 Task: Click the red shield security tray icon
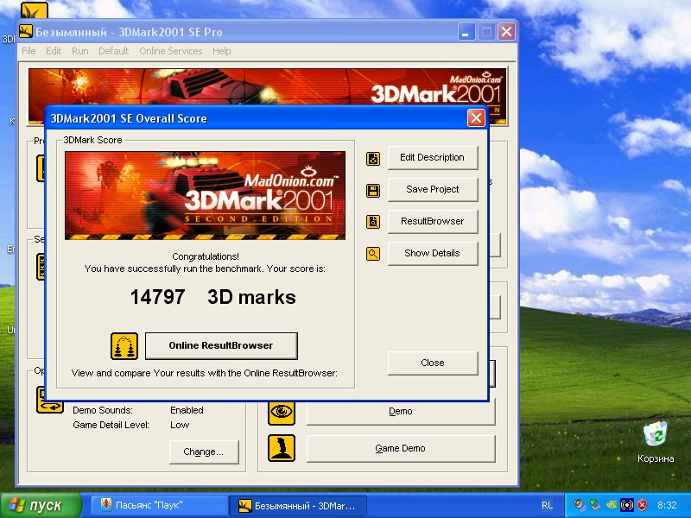pos(642,505)
